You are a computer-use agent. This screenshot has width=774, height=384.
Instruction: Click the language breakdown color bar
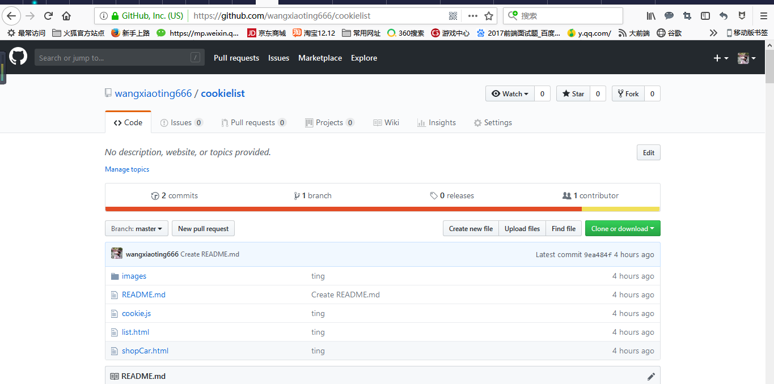[x=383, y=209]
